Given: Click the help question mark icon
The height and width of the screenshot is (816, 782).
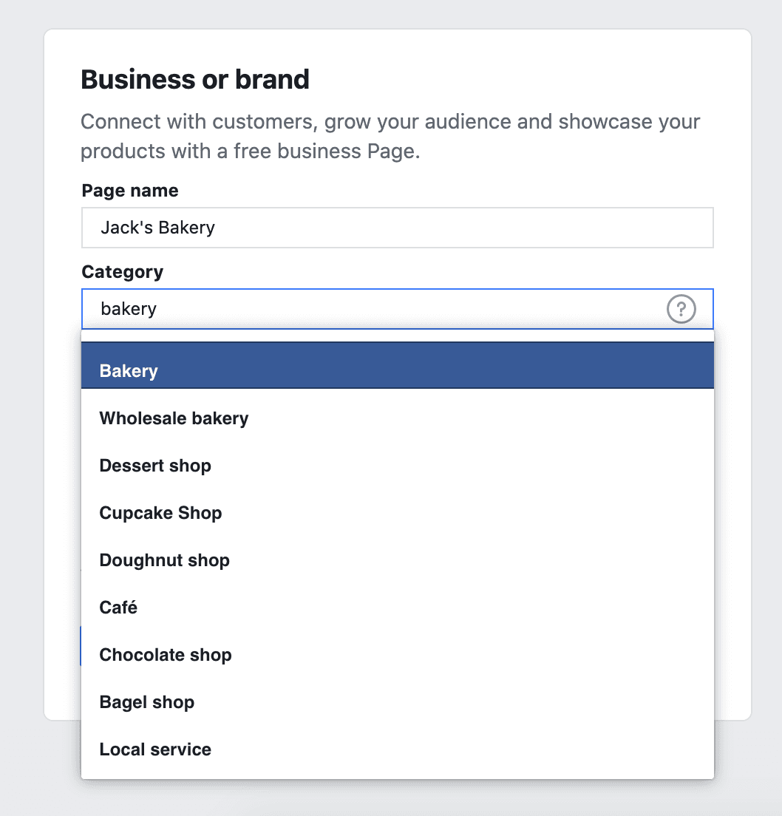Looking at the screenshot, I should click(681, 309).
